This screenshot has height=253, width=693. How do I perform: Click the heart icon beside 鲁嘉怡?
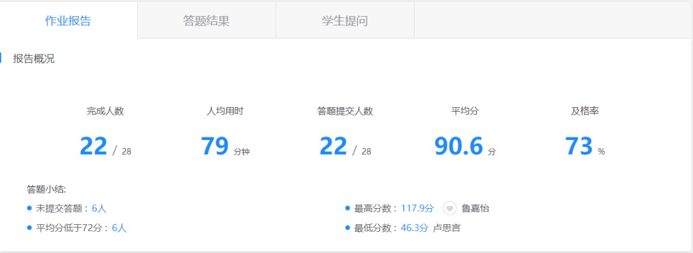pos(449,208)
